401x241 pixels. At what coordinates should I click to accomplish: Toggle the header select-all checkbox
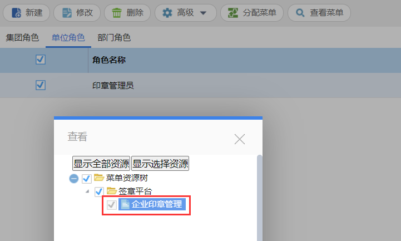coord(41,60)
